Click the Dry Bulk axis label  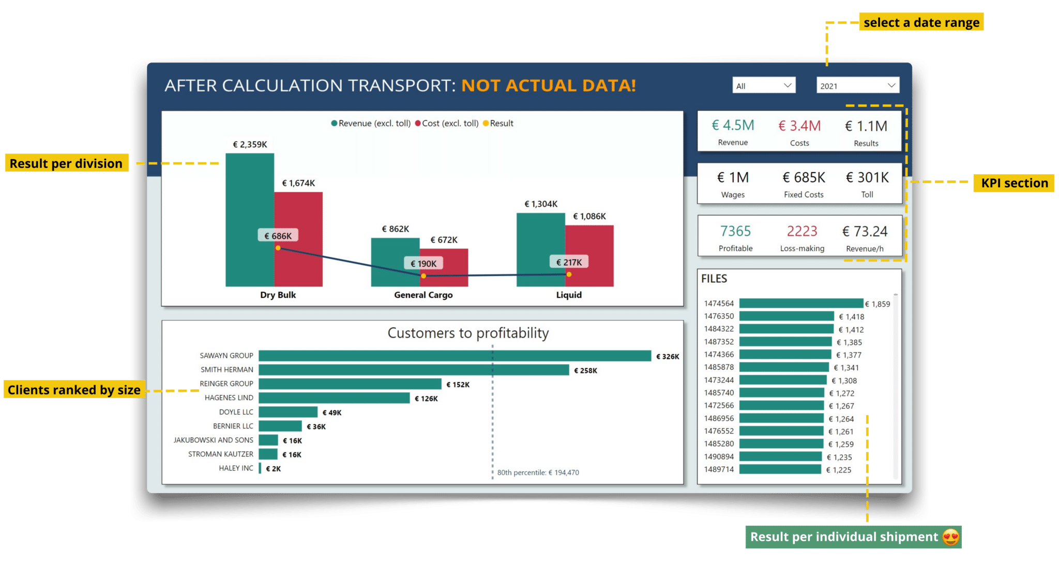click(278, 295)
